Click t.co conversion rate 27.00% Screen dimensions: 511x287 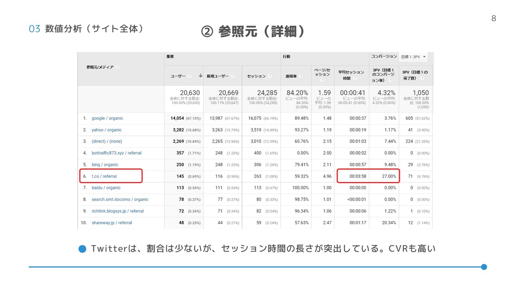click(389, 177)
